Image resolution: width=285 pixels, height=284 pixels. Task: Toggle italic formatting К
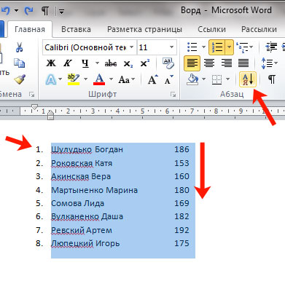(x=68, y=63)
